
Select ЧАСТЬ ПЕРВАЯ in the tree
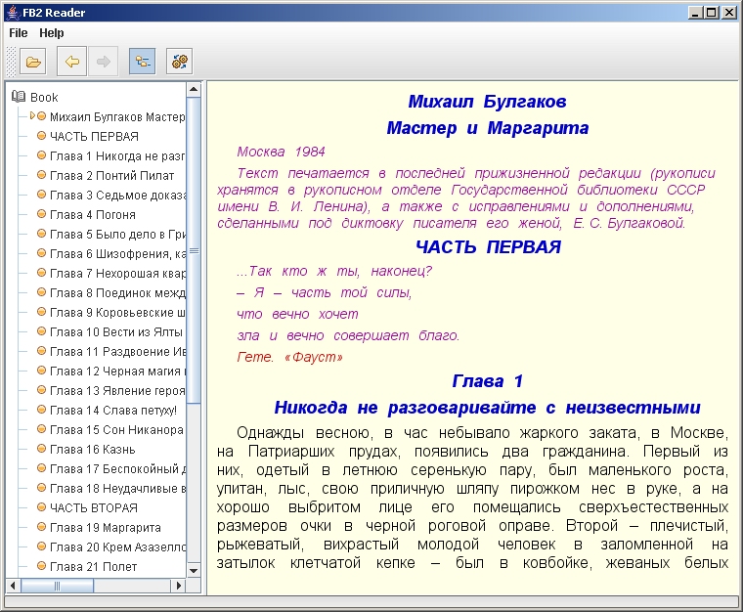tap(94, 137)
